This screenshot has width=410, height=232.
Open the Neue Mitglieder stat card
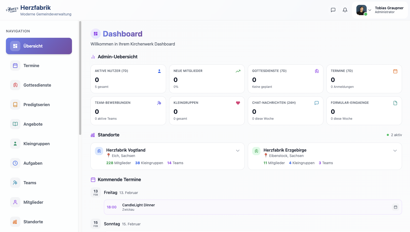tap(207, 79)
